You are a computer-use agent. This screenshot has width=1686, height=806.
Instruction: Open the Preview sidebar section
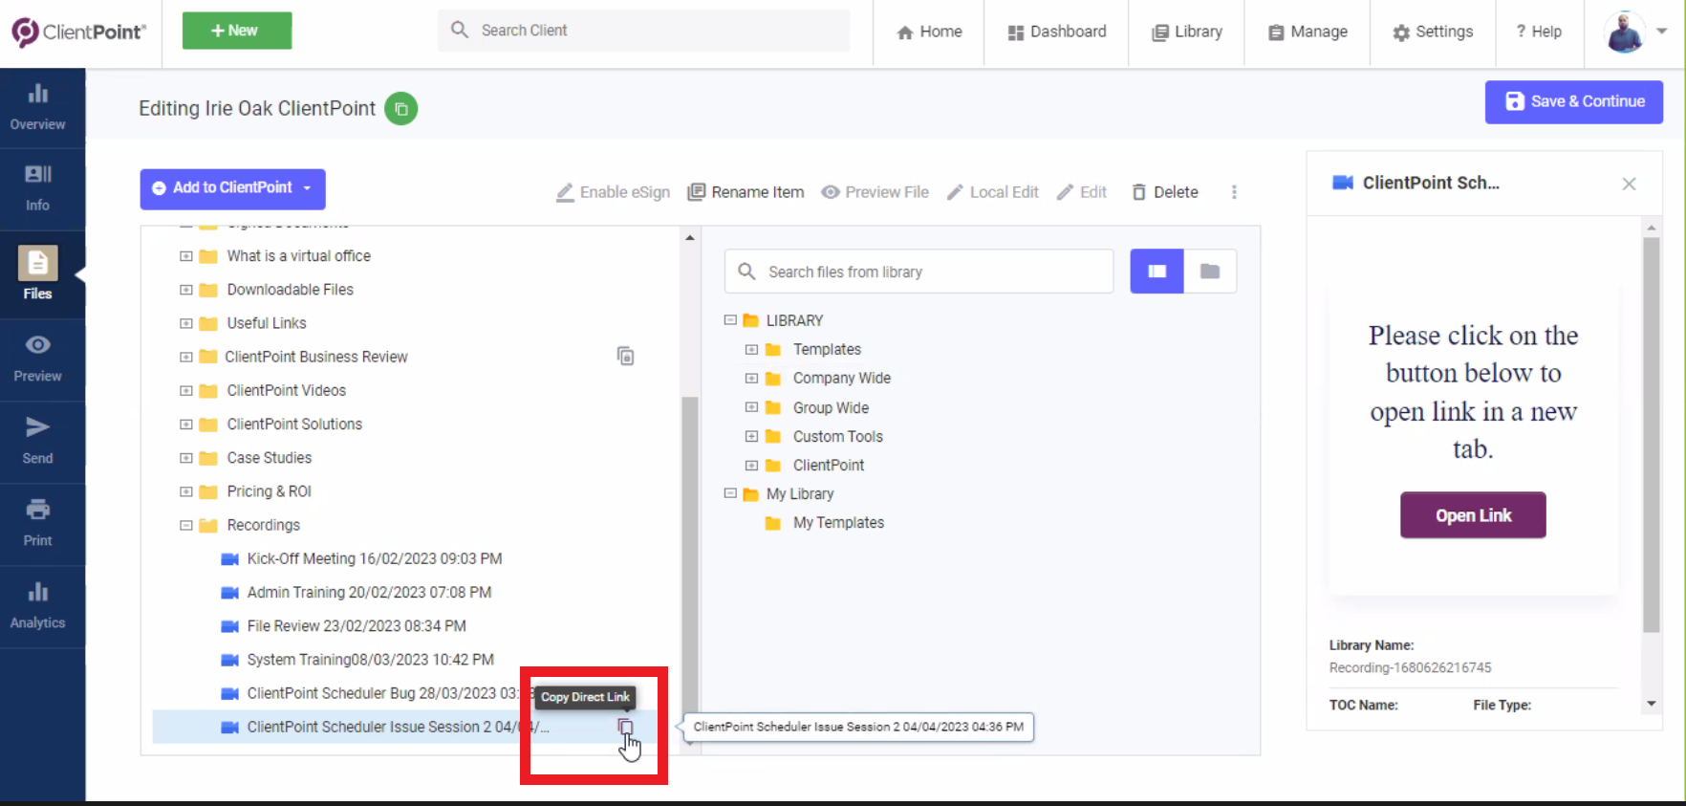tap(38, 359)
